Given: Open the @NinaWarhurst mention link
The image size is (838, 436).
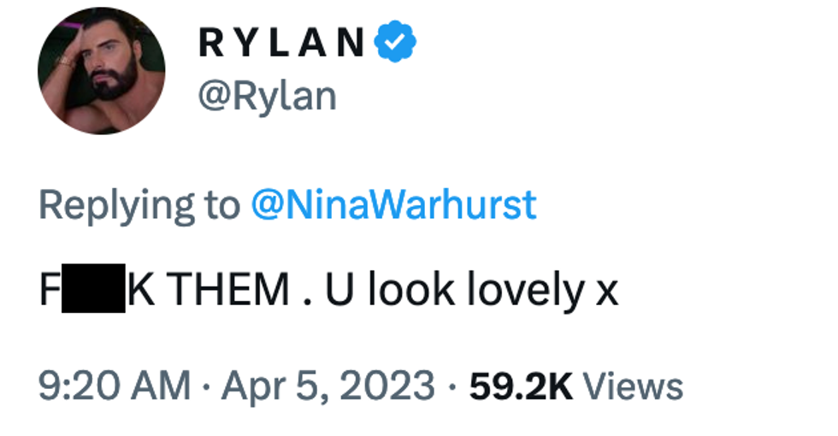Looking at the screenshot, I should pyautogui.click(x=393, y=205).
